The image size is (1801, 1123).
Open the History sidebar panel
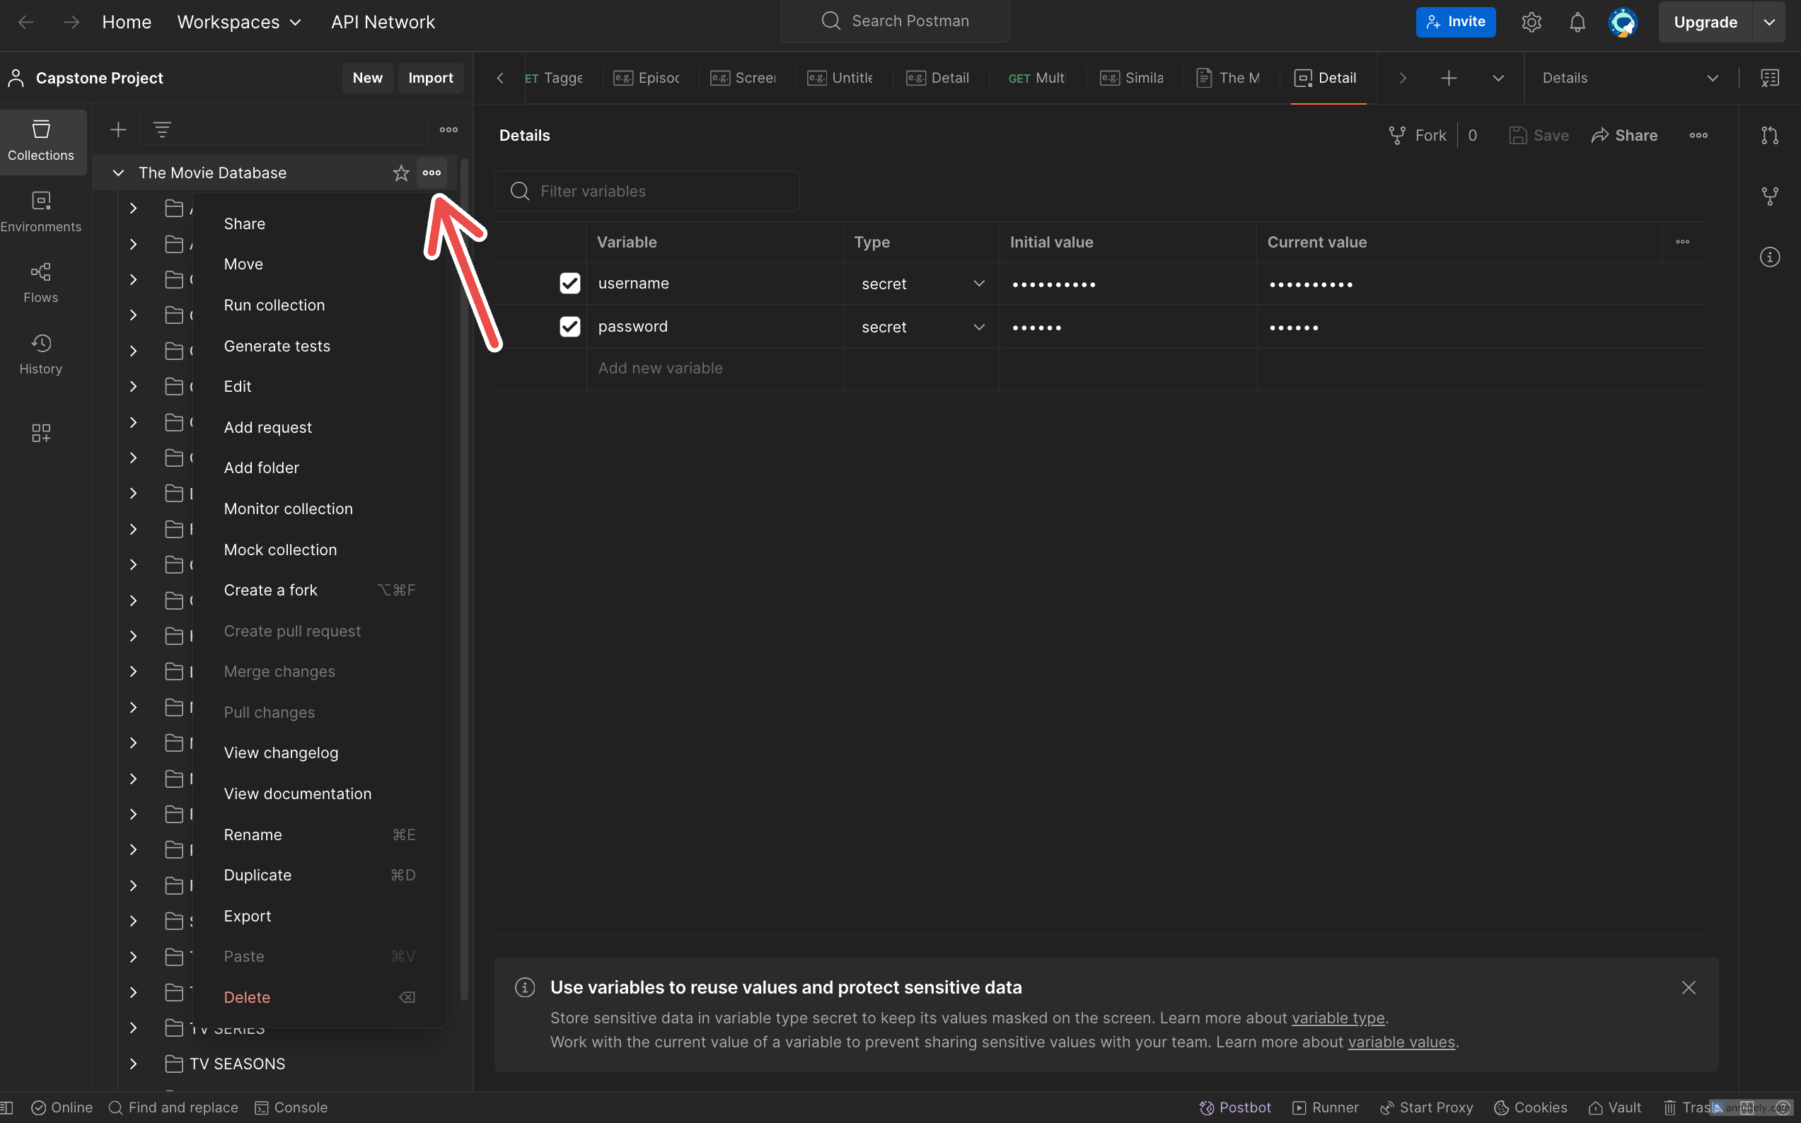(x=41, y=355)
